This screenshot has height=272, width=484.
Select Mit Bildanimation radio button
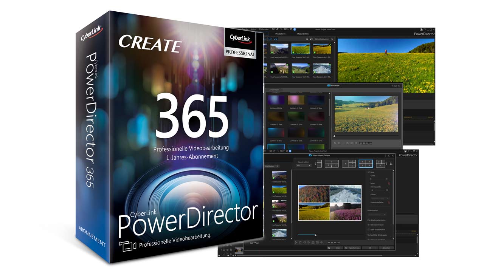tap(369, 225)
